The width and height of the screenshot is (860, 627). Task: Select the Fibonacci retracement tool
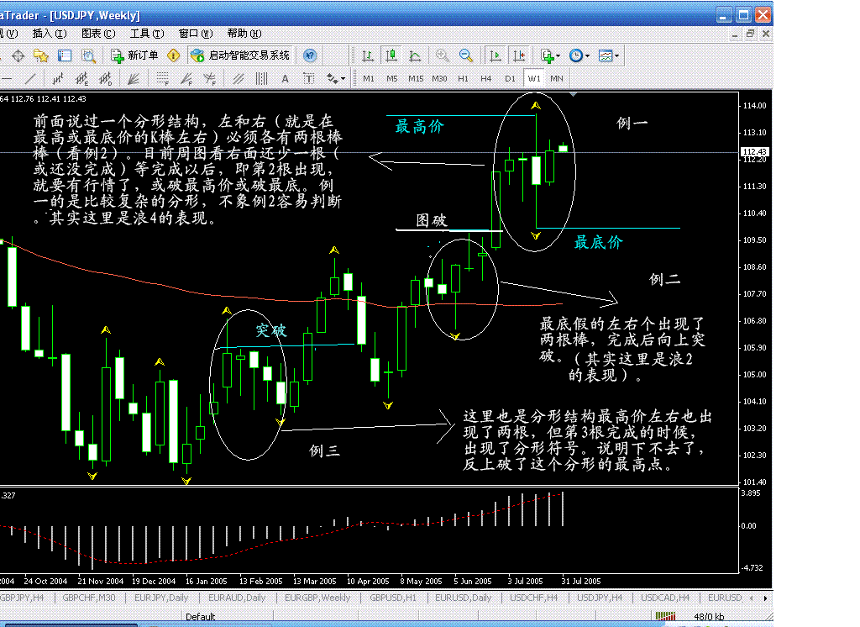[x=162, y=79]
